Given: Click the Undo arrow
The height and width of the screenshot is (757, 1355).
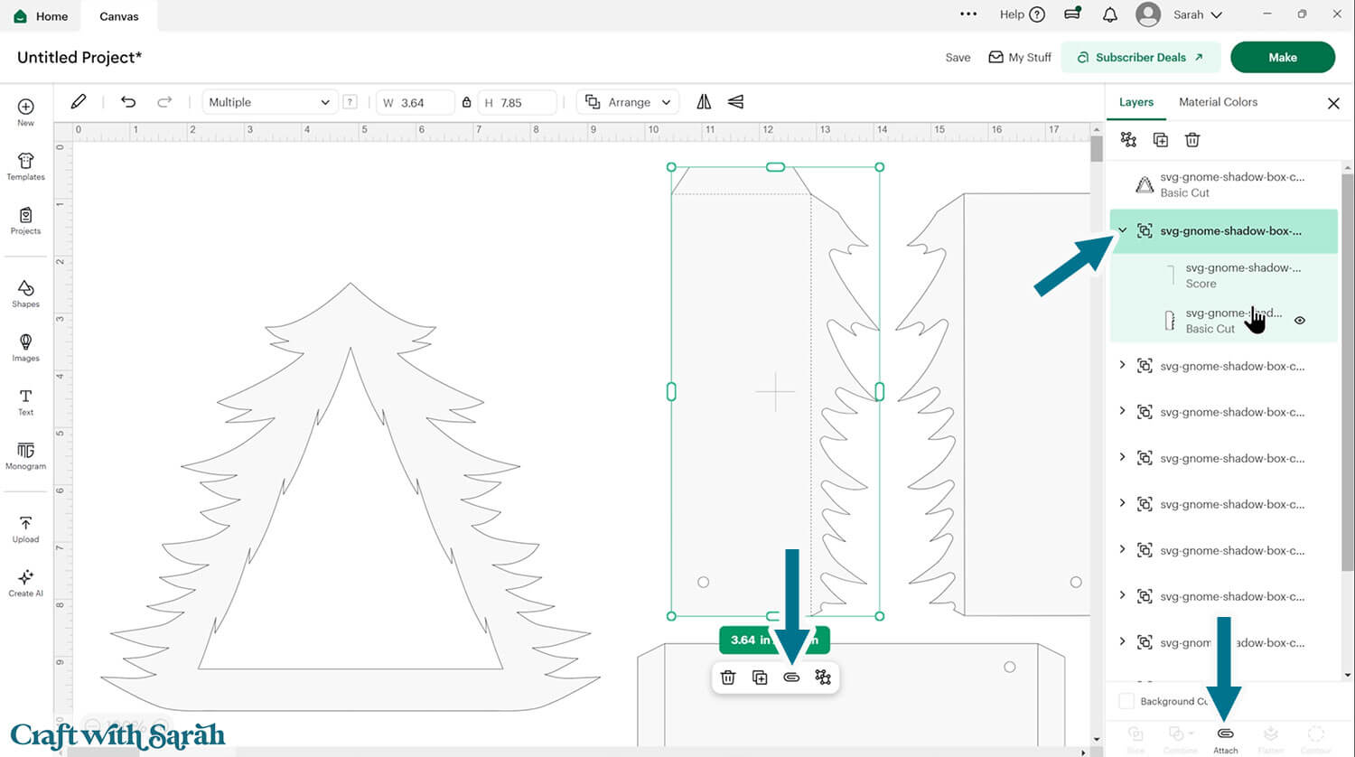Looking at the screenshot, I should pos(128,102).
